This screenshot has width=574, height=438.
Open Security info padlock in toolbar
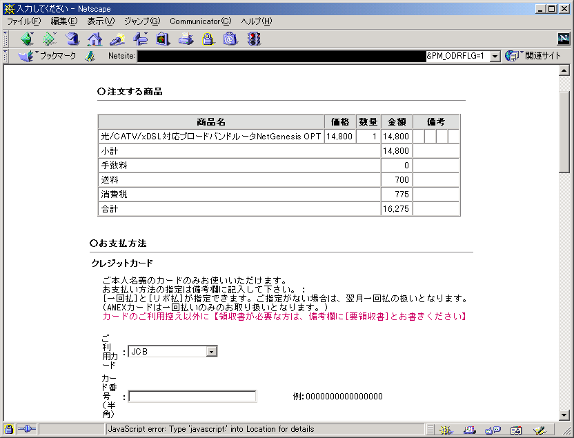(208, 39)
